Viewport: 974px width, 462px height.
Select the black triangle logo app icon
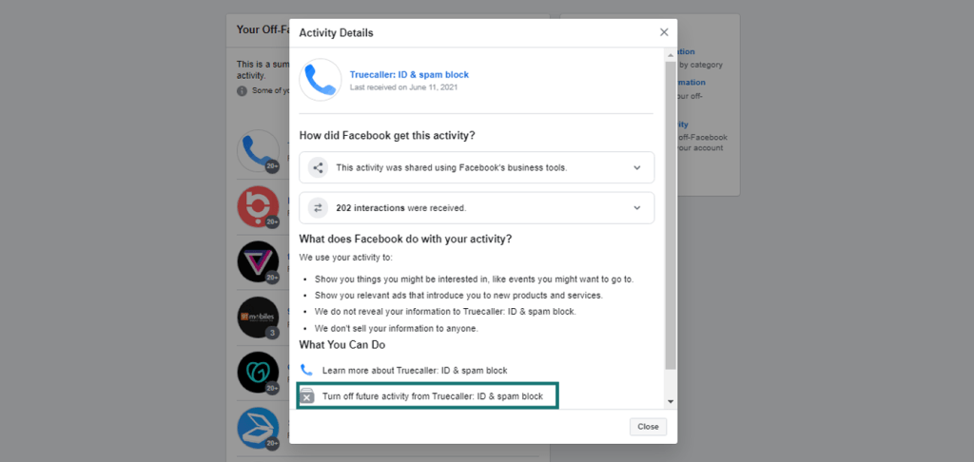pos(259,262)
